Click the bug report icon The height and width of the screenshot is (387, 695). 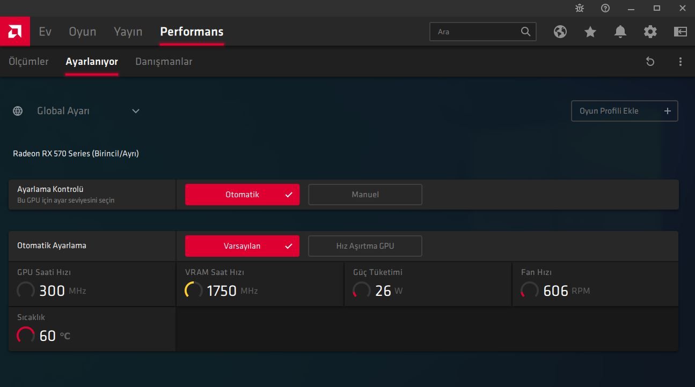pyautogui.click(x=580, y=8)
